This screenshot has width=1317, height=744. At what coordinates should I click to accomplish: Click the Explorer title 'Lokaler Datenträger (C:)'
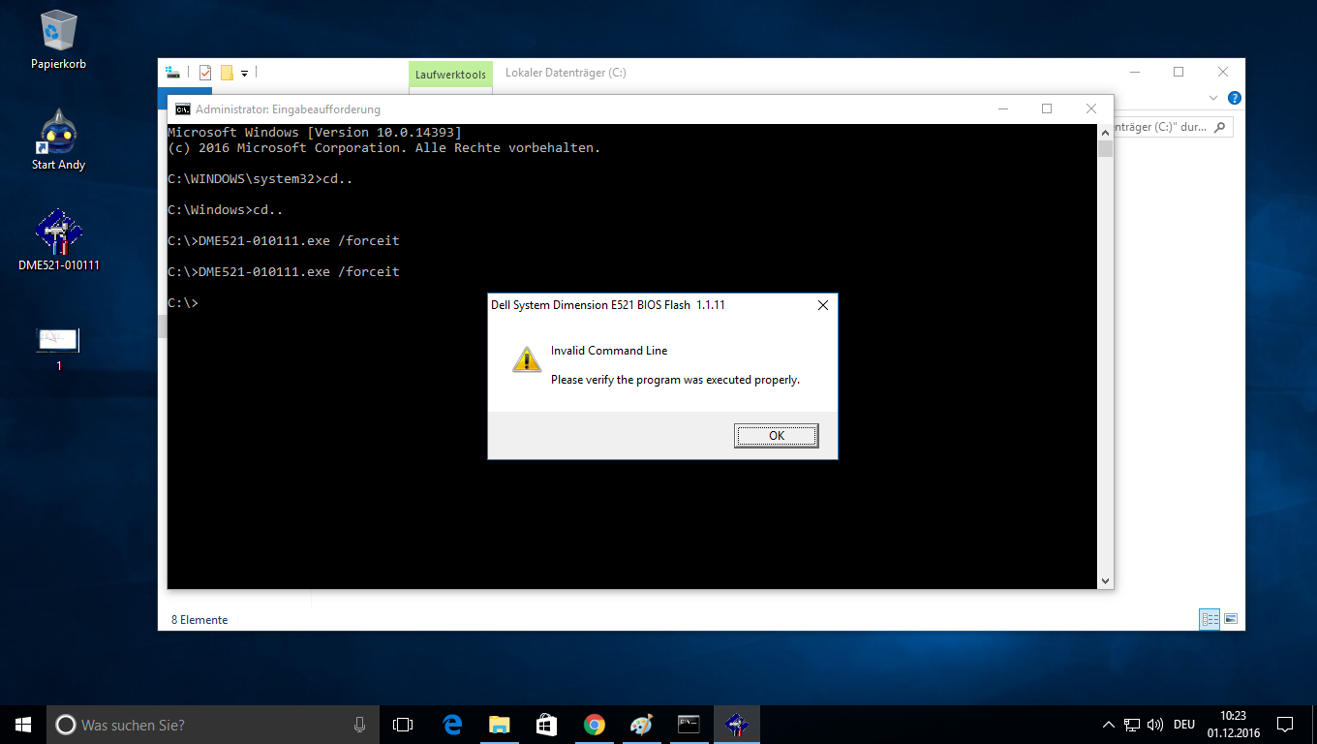coord(566,73)
